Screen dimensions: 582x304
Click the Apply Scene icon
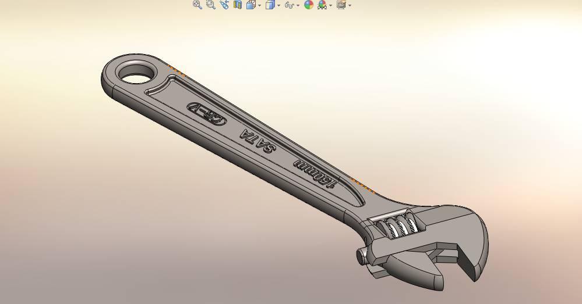click(322, 5)
